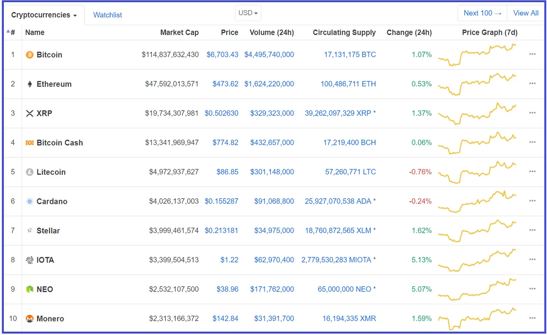The height and width of the screenshot is (335, 547).
Task: Go to Next 100 cryptocurrencies
Action: (482, 13)
